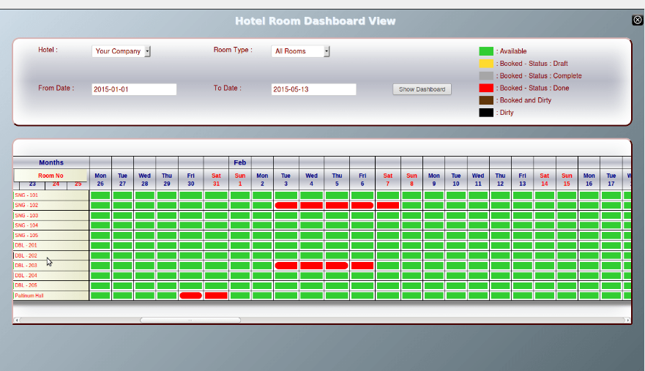
Task: Click the black Dirty legend swatch
Action: tap(486, 113)
